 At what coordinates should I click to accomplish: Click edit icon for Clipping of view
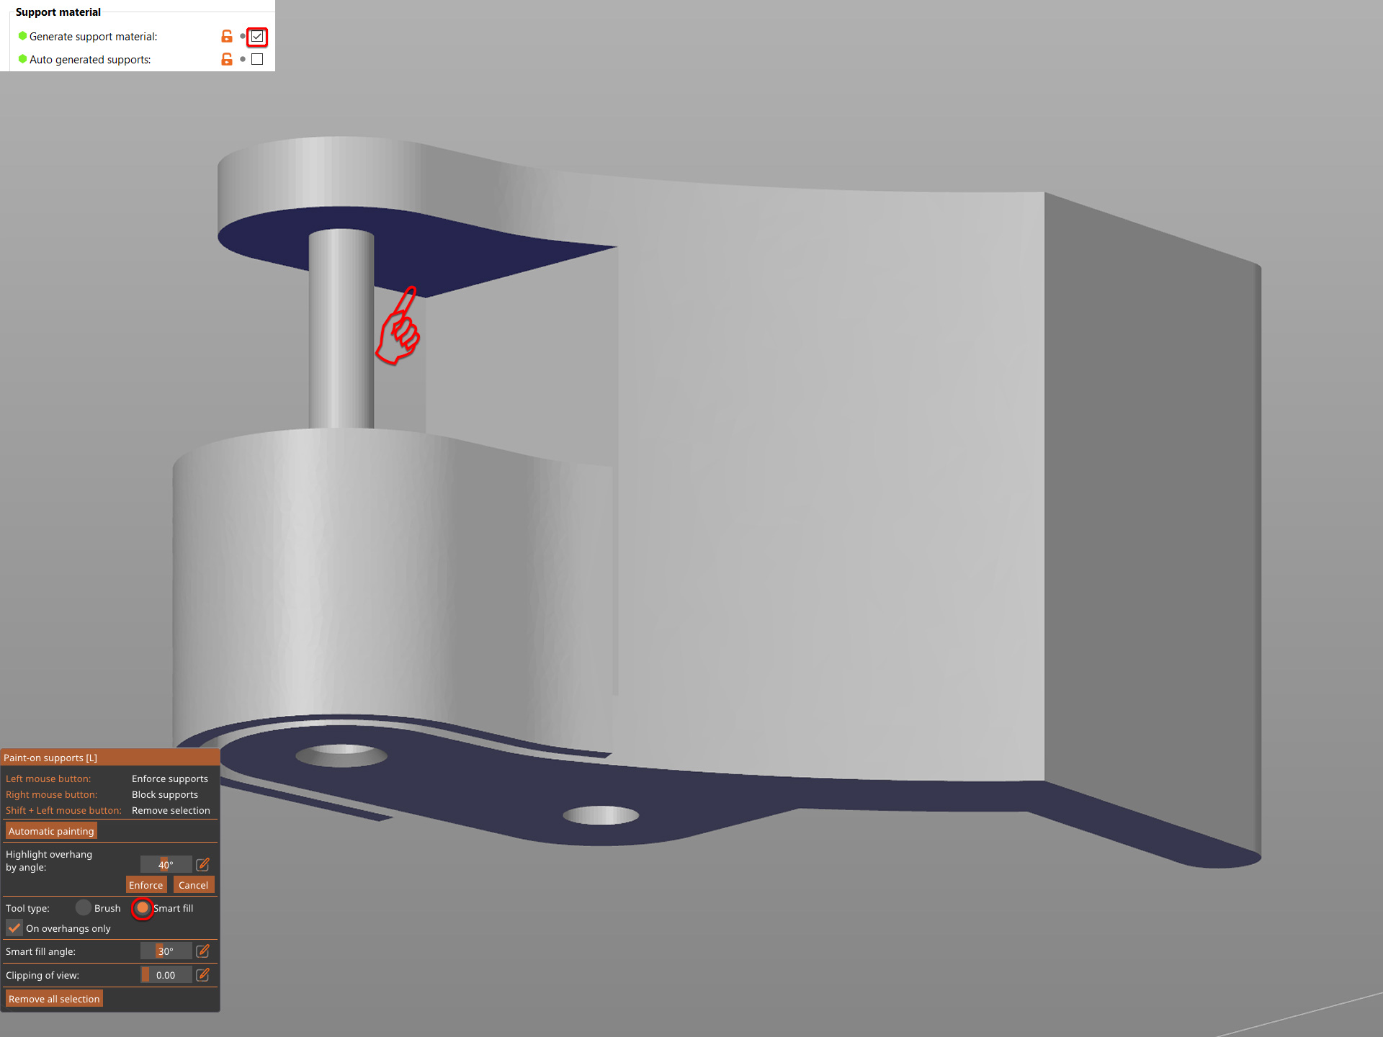203,975
